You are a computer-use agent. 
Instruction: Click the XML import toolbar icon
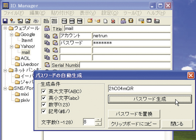pyautogui.click(x=20, y=21)
